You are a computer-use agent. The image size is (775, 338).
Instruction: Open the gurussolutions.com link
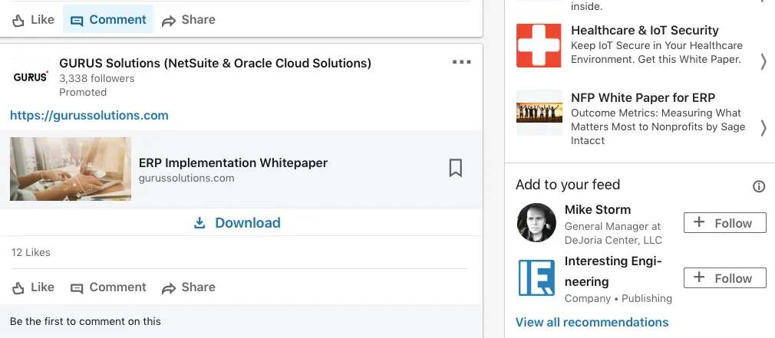(89, 116)
